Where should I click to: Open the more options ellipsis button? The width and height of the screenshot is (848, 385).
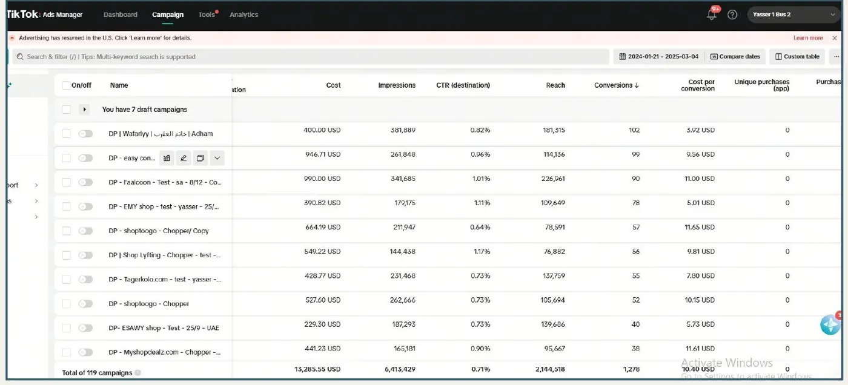tap(837, 57)
